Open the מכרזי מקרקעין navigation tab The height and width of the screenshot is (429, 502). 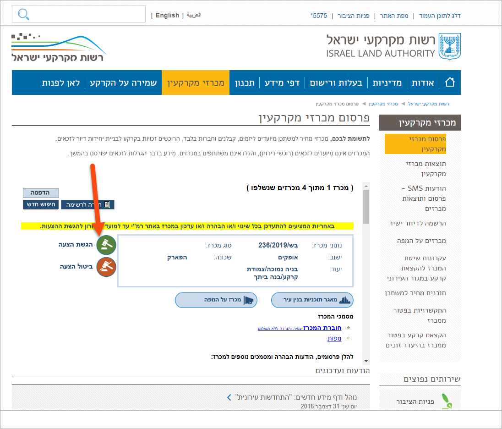[196, 82]
